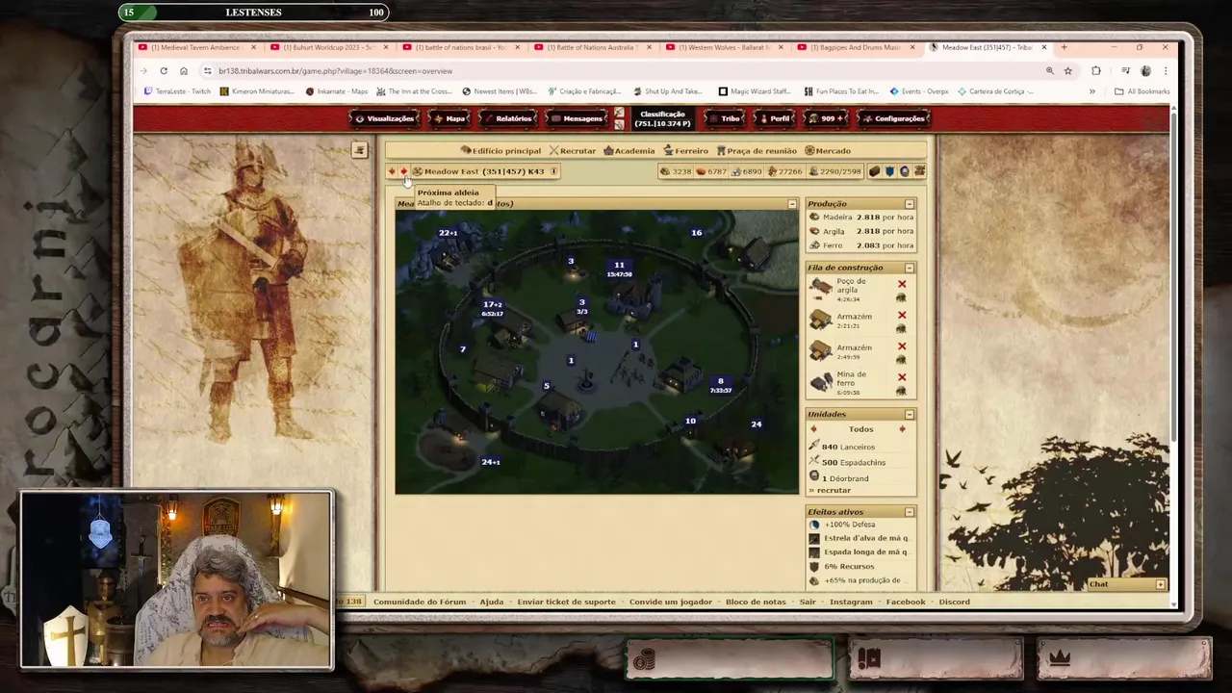
Task: Collapse the Fila de construção panel
Action: (910, 268)
